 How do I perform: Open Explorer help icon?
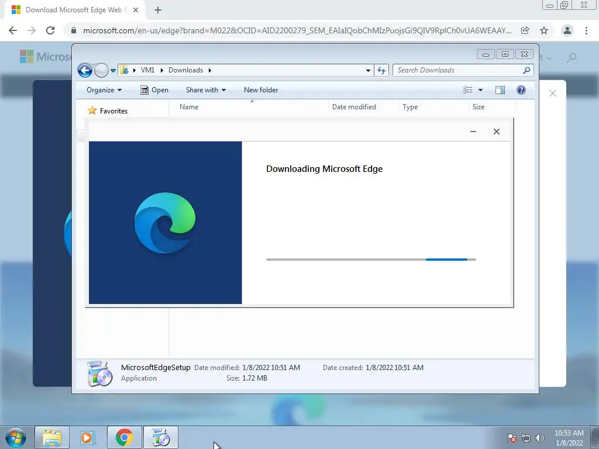pos(521,90)
